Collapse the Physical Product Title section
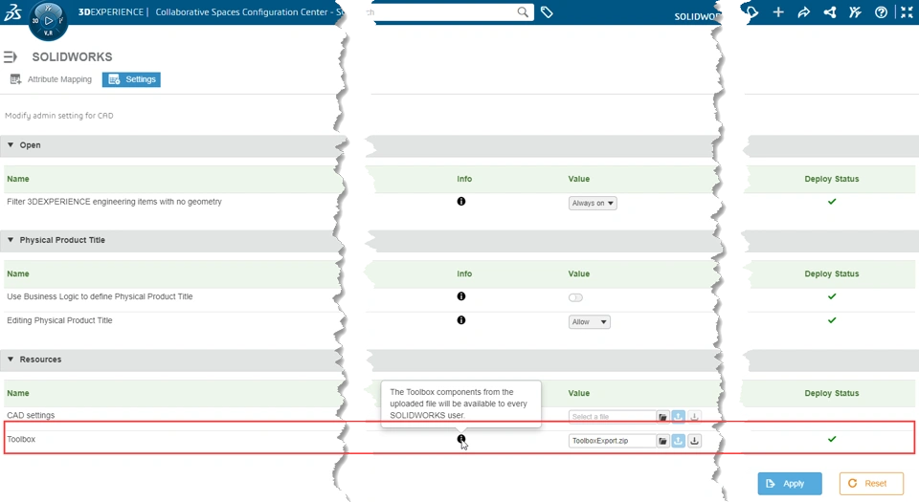This screenshot has height=502, width=919. click(11, 240)
